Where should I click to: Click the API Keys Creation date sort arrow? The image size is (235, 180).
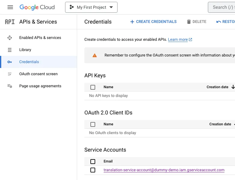click(x=233, y=87)
